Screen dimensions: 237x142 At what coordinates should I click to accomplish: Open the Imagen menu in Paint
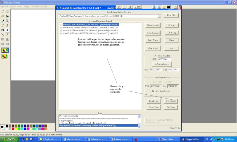(x=27, y=7)
